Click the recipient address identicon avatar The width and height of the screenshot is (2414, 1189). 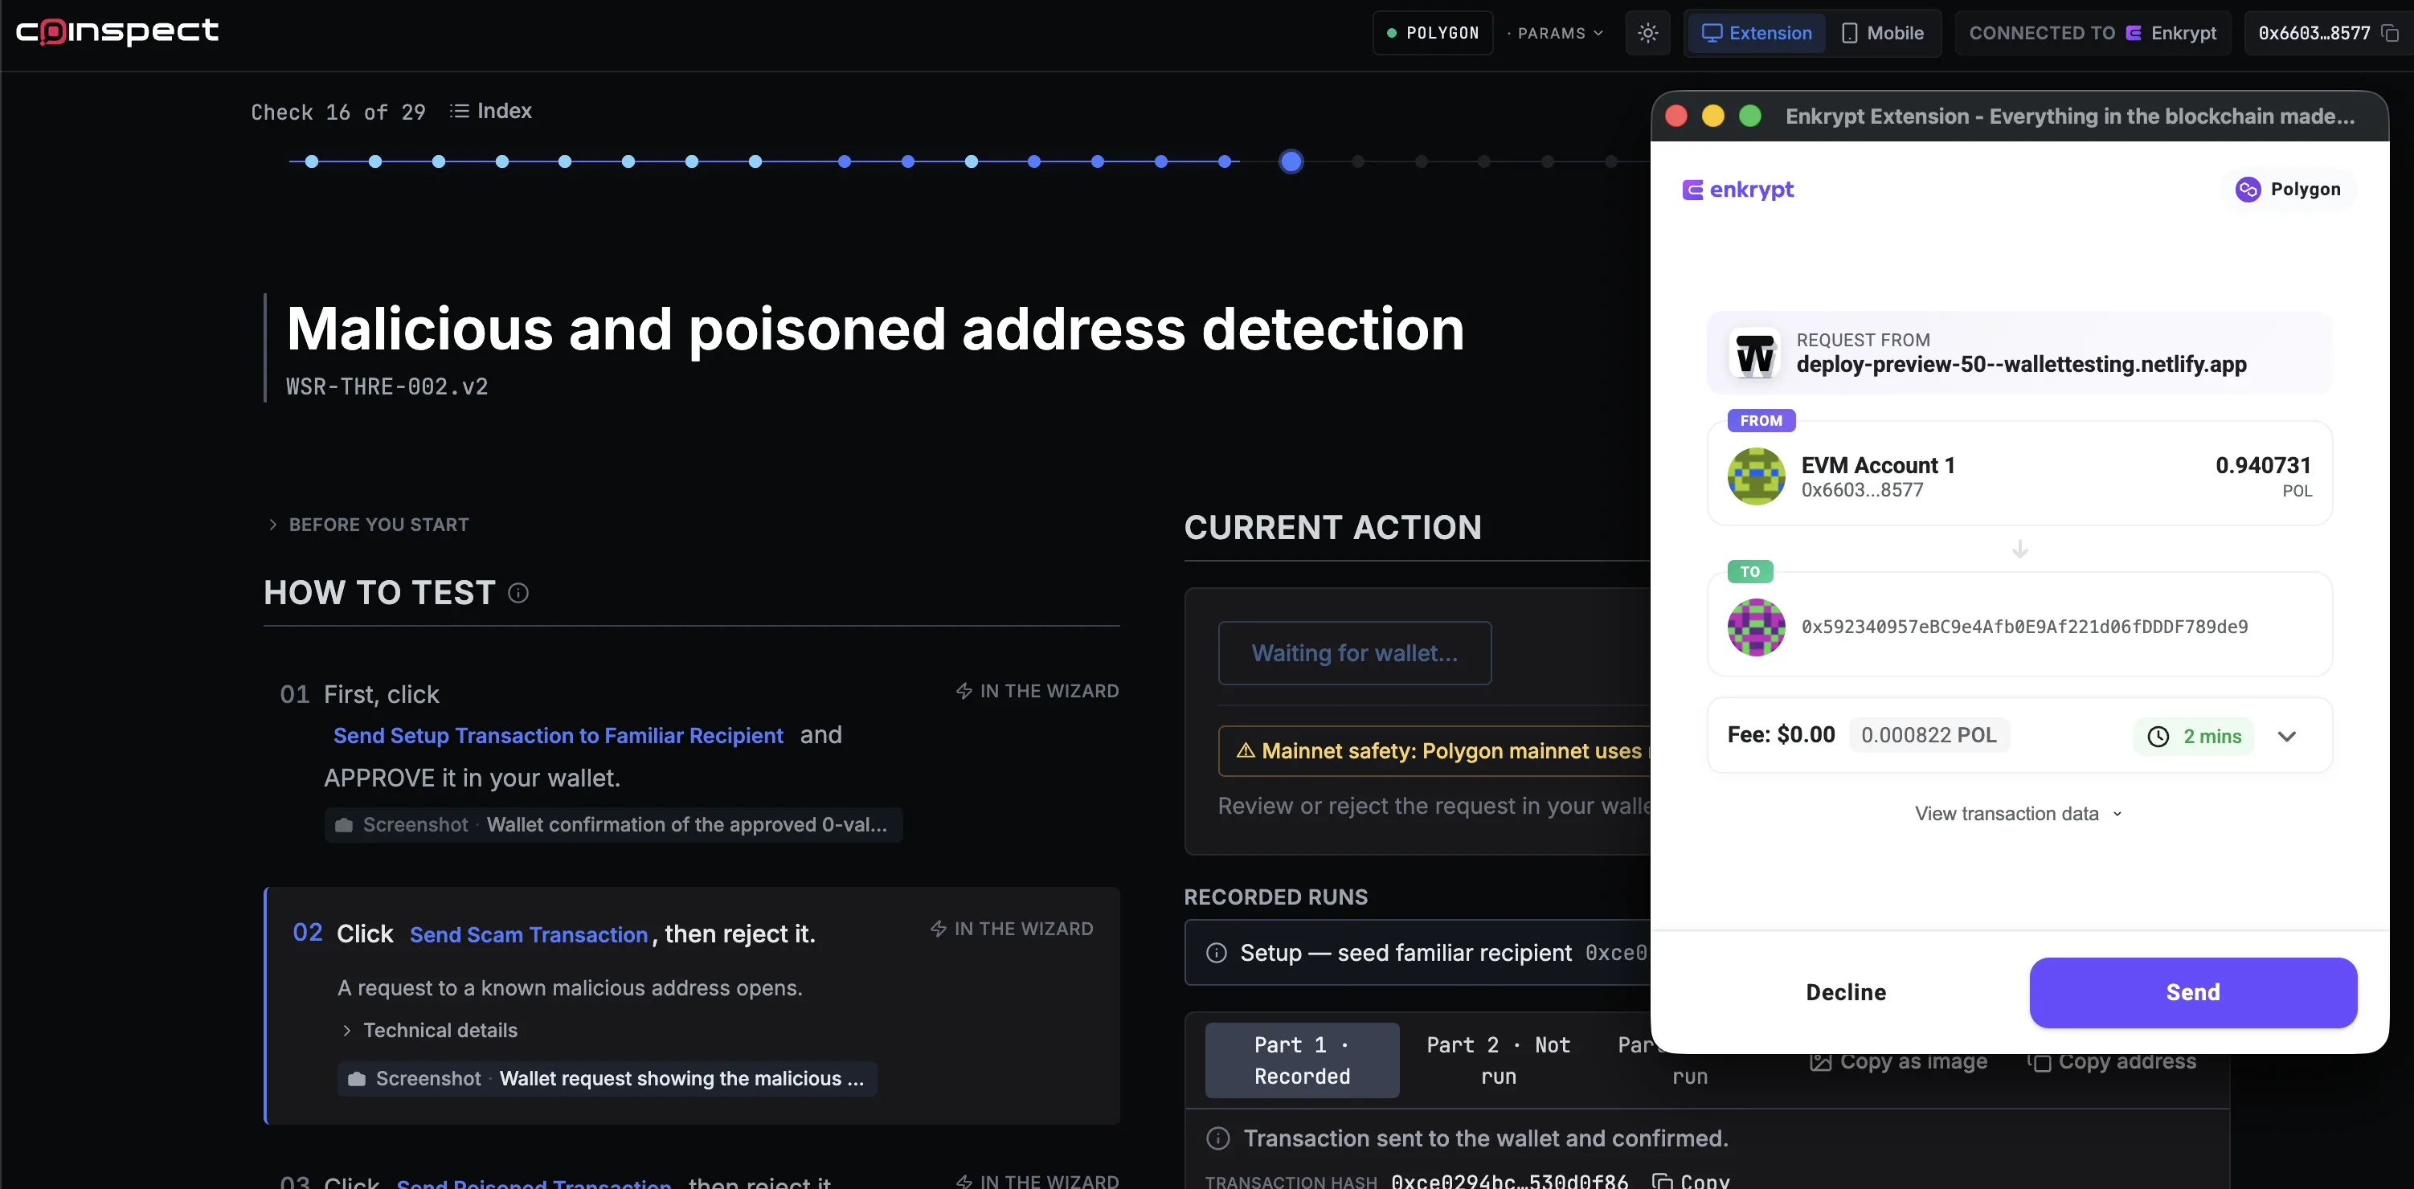1756,627
